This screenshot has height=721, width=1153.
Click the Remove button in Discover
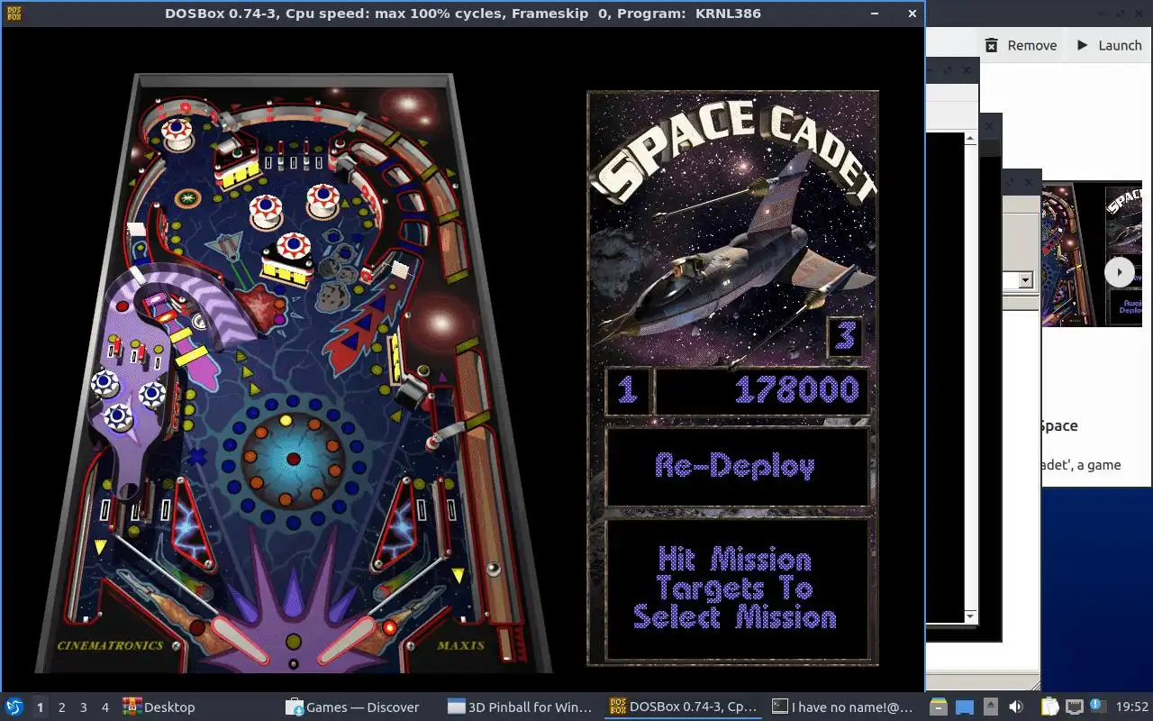point(1021,45)
